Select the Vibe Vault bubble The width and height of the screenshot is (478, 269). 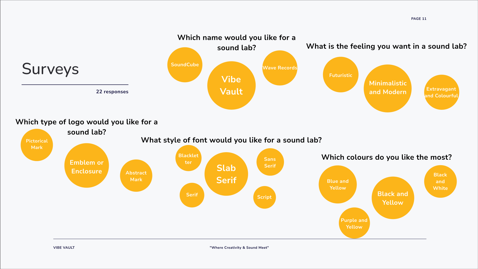pos(231,85)
